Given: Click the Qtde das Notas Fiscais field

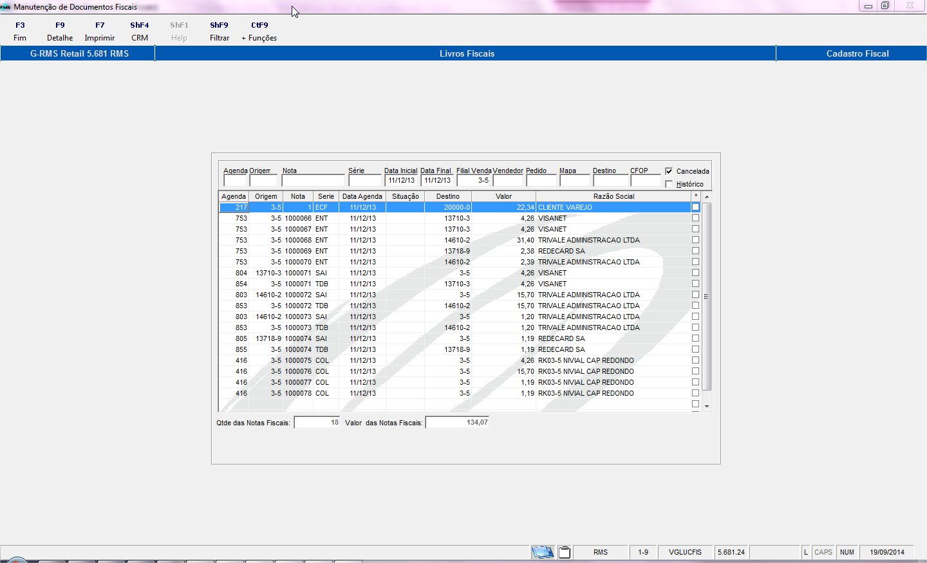Looking at the screenshot, I should tap(317, 423).
